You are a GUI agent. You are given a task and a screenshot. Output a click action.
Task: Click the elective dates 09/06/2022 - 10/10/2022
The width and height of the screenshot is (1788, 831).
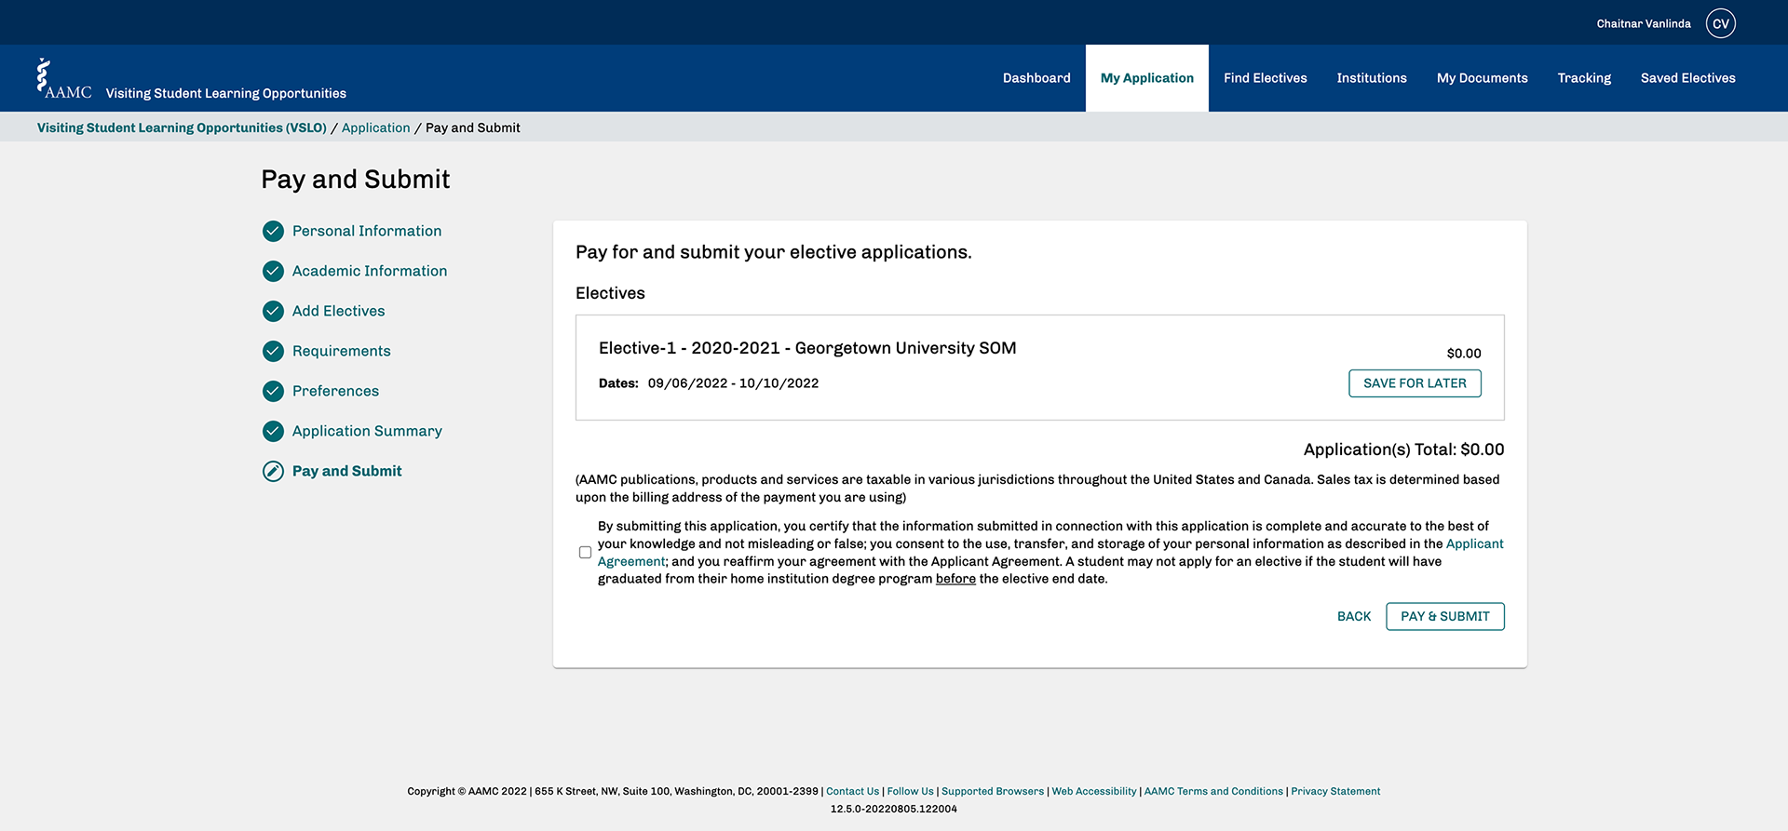click(733, 383)
